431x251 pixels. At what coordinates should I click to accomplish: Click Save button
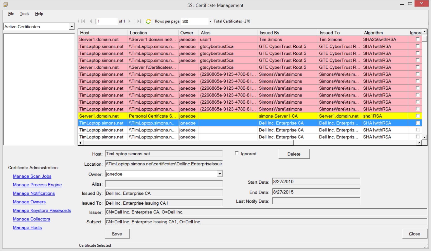coord(117,234)
